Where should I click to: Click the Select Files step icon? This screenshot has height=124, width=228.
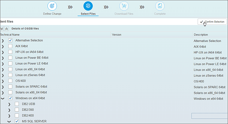88,6
